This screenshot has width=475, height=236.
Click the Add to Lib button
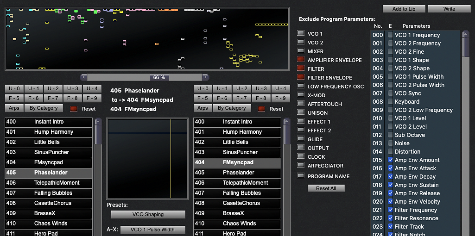tap(404, 9)
